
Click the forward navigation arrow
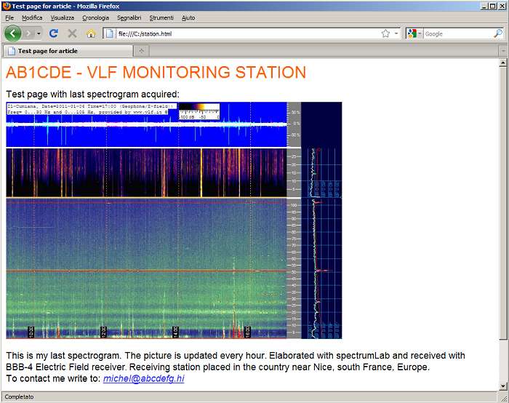click(28, 33)
